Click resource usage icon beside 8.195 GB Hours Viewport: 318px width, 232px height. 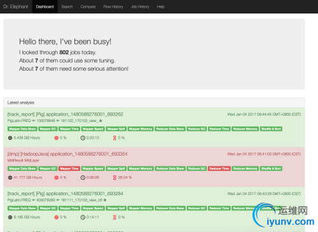10,217
